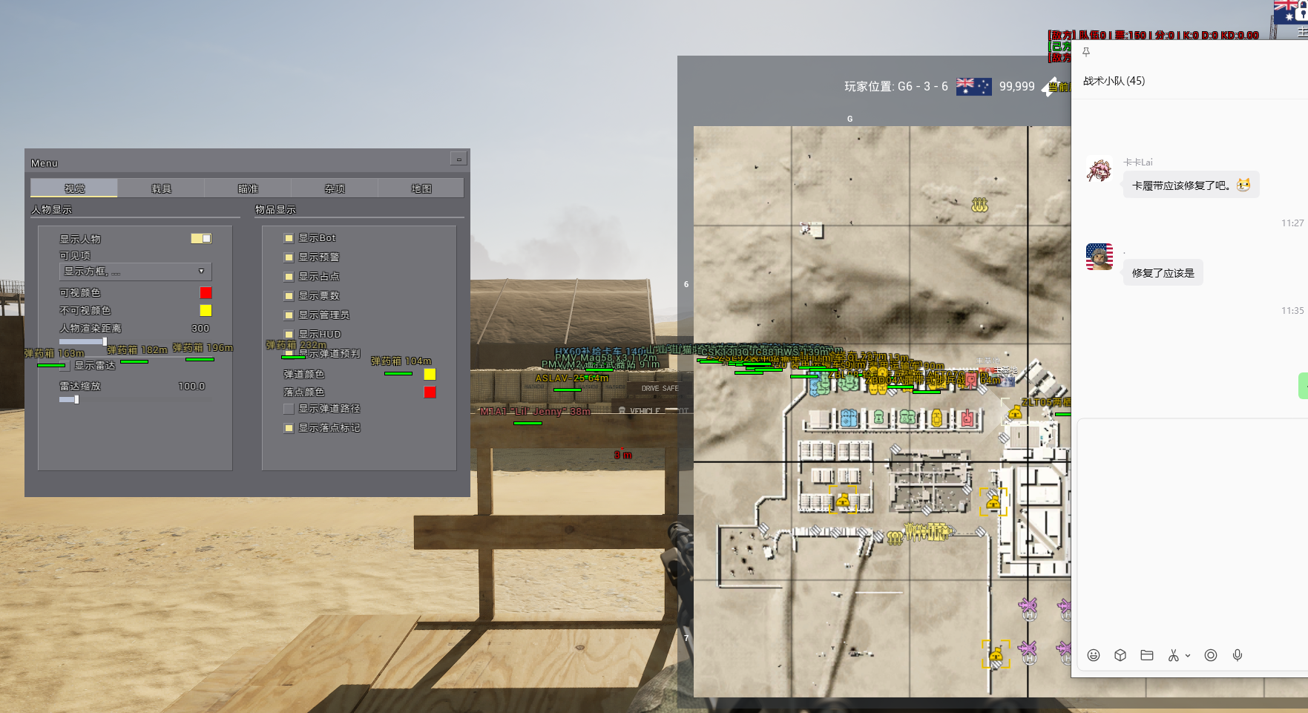1308x713 pixels.
Task: Click the Australian flag icon on map header
Action: [974, 87]
